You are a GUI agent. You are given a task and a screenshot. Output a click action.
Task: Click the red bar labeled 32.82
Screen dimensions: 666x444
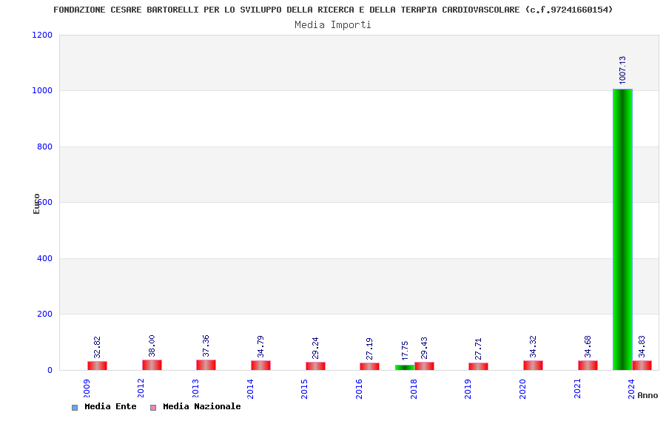click(97, 366)
